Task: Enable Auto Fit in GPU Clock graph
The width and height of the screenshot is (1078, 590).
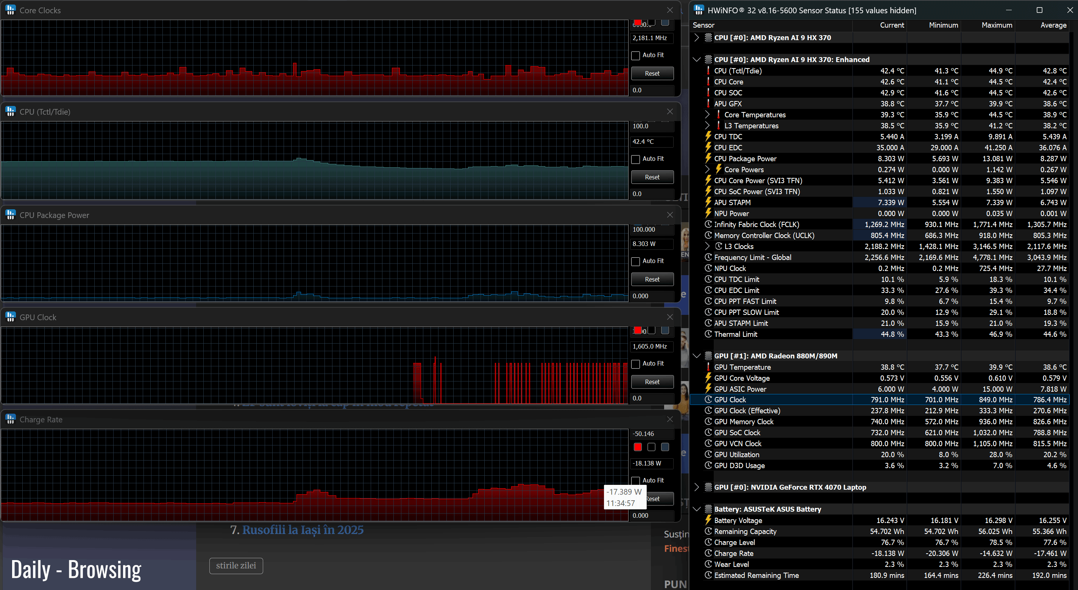Action: click(635, 364)
